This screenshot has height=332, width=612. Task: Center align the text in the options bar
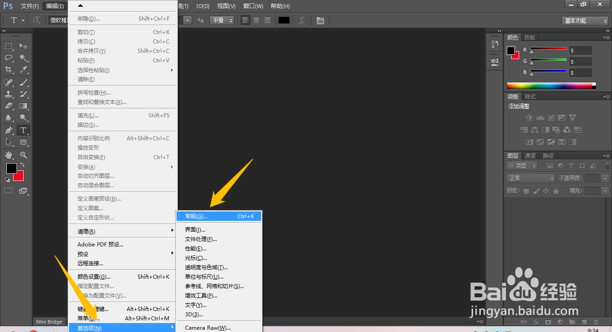tap(256, 20)
